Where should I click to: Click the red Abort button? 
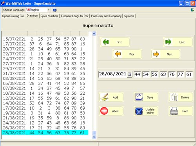pos(111,111)
